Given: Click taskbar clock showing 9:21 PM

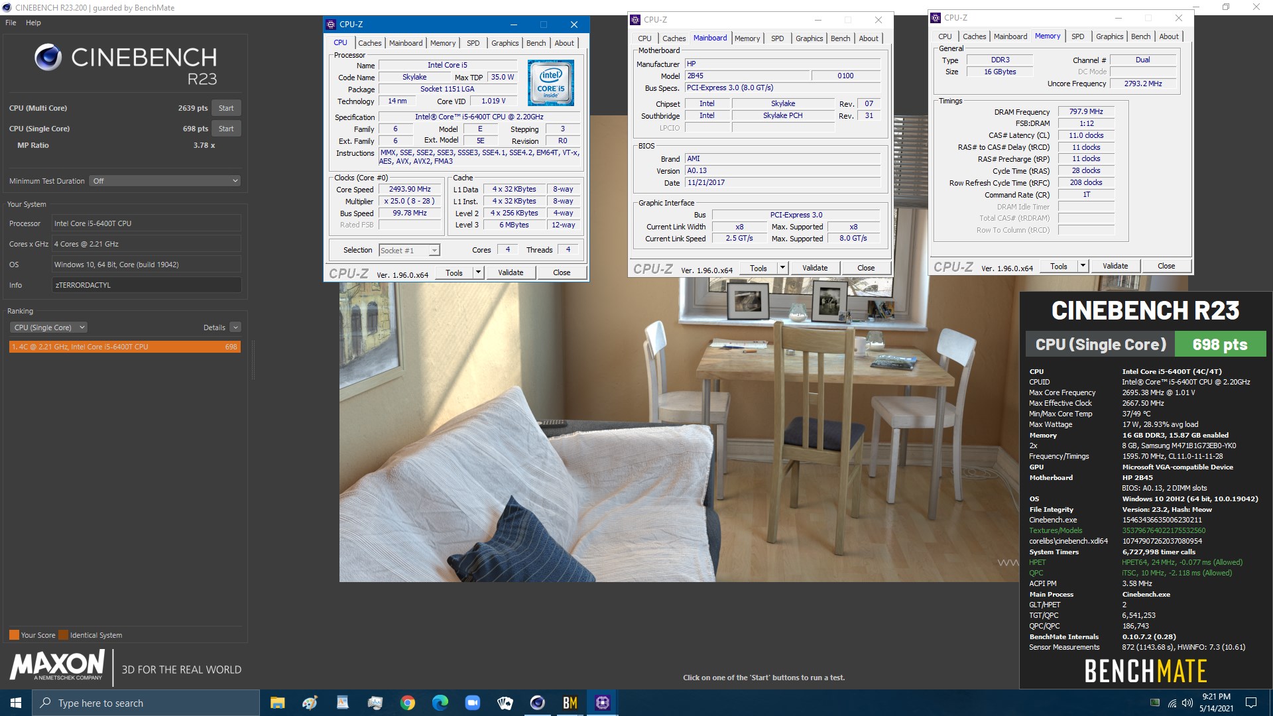Looking at the screenshot, I should (1216, 703).
